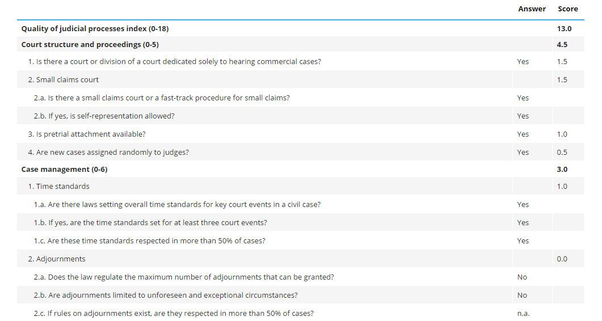The height and width of the screenshot is (321, 602).
Task: Click the new cases assigned randomly question
Action: tap(108, 152)
